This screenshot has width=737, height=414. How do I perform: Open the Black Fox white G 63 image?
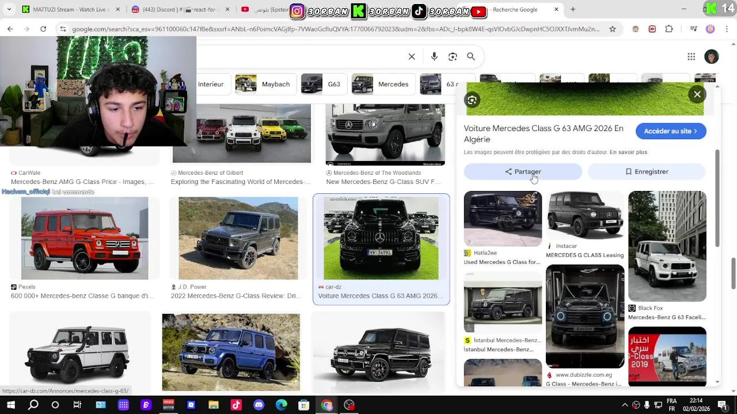point(667,246)
